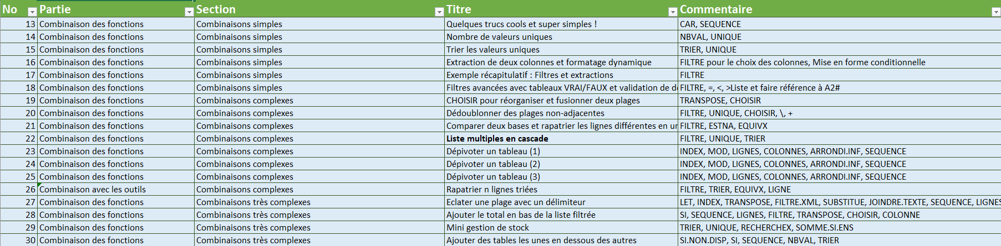Open the Commentaire column filter dropdown
The height and width of the screenshot is (246, 1001).
tap(995, 12)
